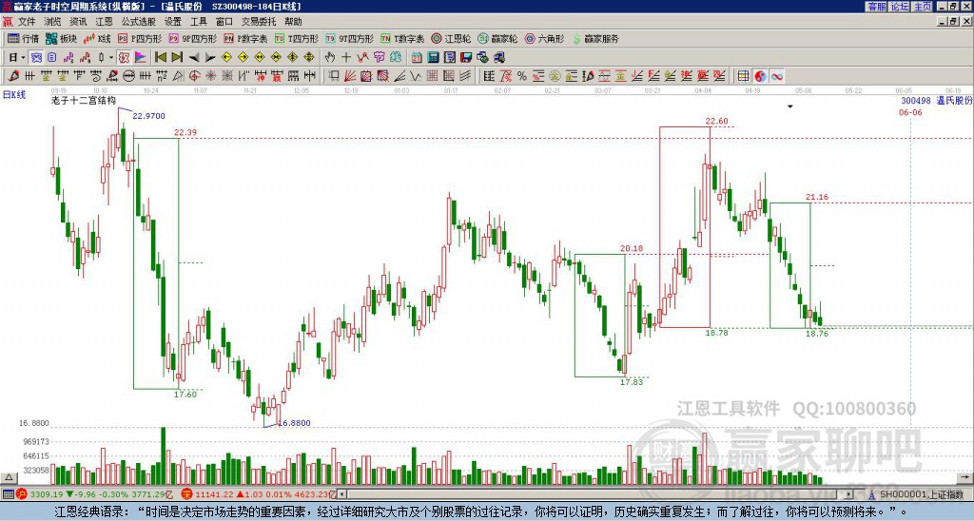
Task: Open the 浏览 menu
Action: click(x=52, y=22)
